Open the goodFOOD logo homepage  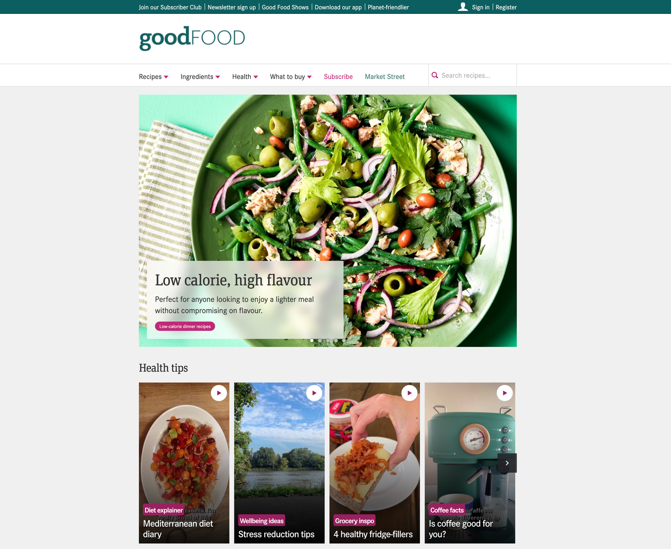pyautogui.click(x=192, y=38)
